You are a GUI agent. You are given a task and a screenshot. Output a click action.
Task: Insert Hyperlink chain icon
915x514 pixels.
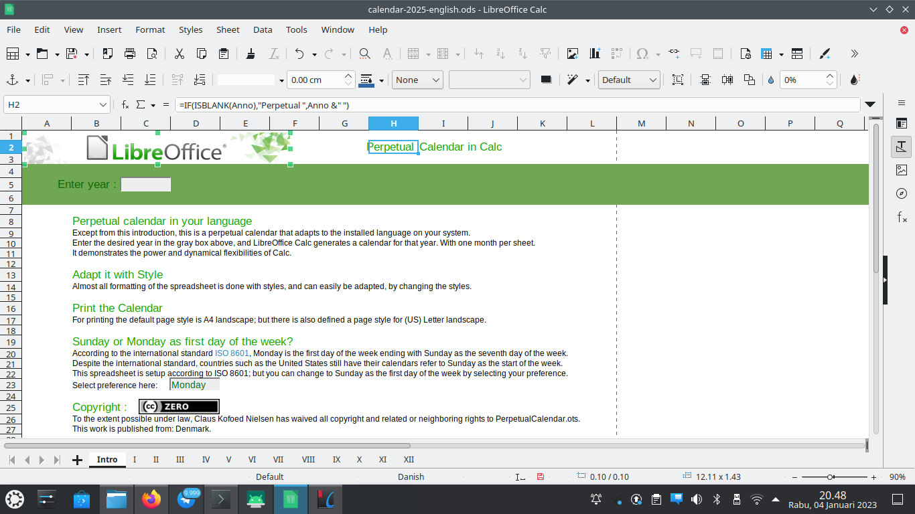(x=674, y=54)
